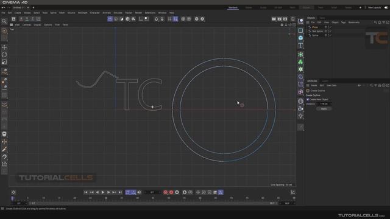This screenshot has width=390, height=219.
Task: Jump to the end of the animation
Action: [x=120, y=192]
